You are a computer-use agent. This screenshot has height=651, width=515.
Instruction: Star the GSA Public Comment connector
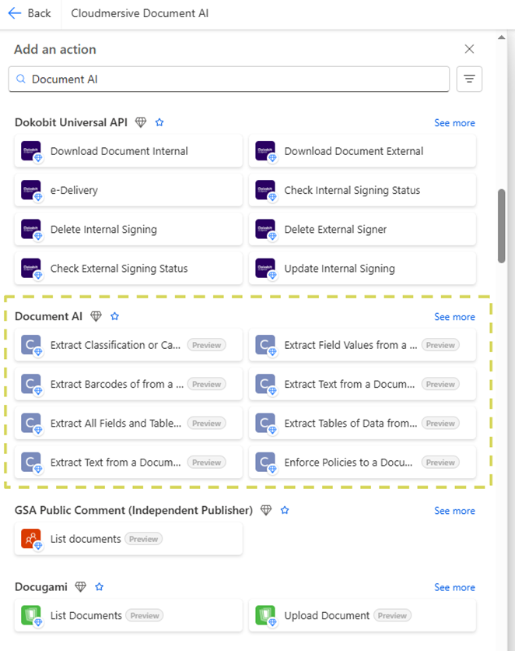pos(285,510)
